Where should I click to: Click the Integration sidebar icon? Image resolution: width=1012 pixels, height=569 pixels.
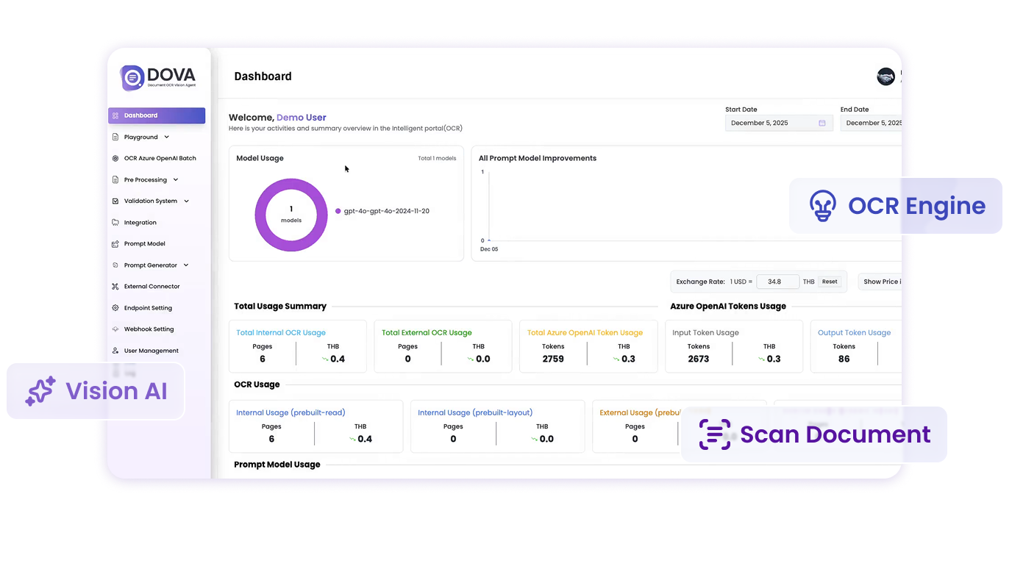click(115, 222)
